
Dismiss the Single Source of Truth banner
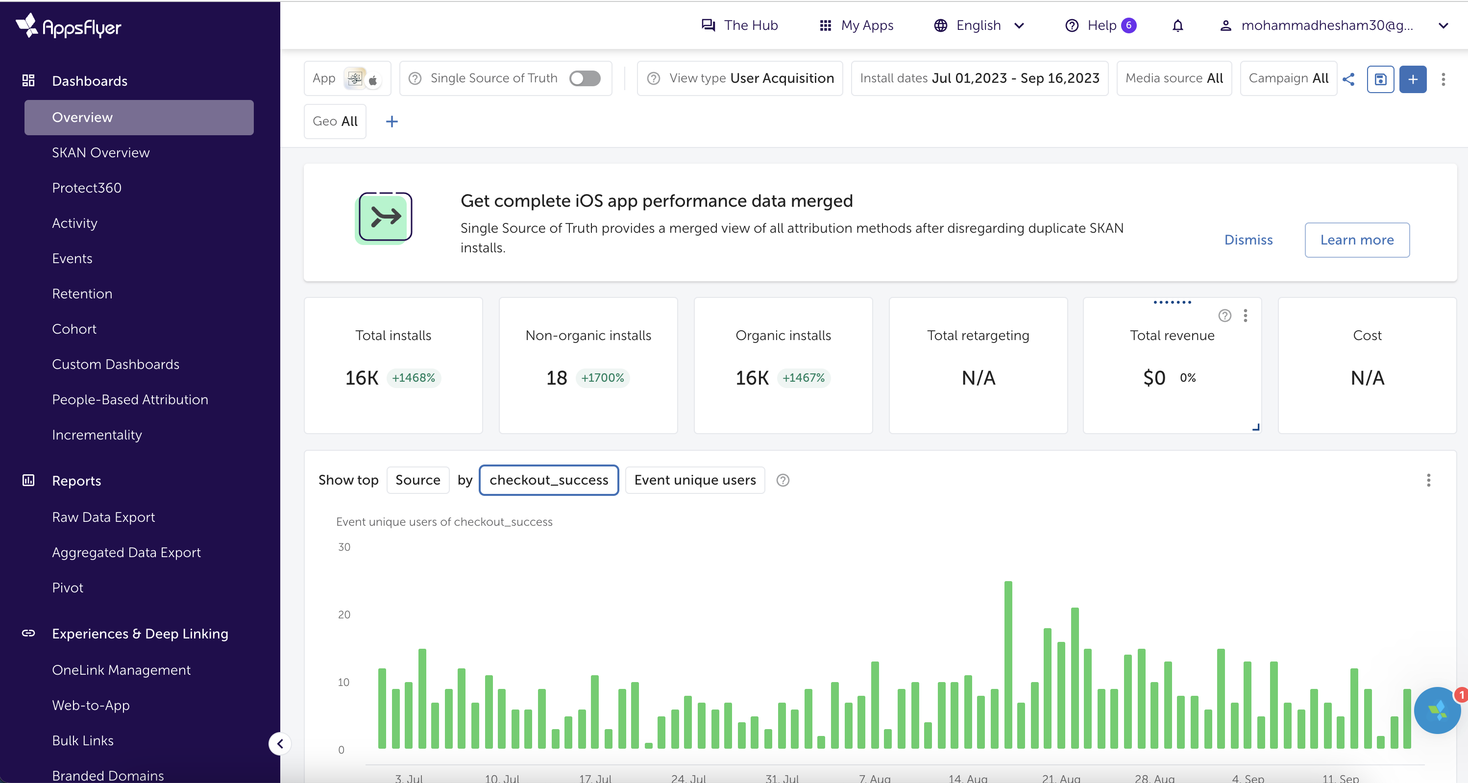tap(1248, 240)
